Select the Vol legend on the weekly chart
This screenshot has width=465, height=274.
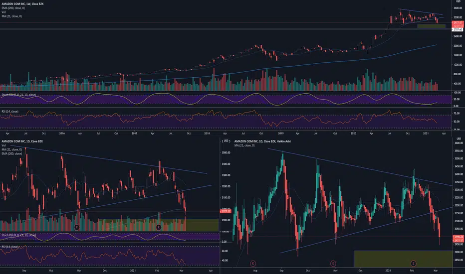3,12
